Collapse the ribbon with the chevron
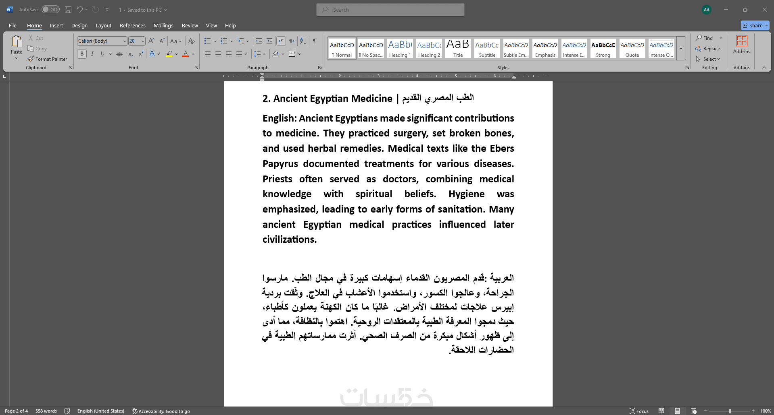The width and height of the screenshot is (774, 415). pos(764,68)
